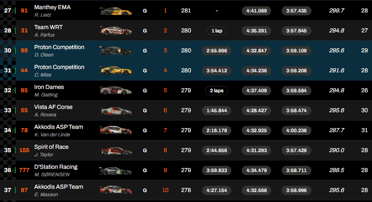Screen dimensions: 372x202
Task: Click the '2 laps' gap badge
Action: point(217,91)
